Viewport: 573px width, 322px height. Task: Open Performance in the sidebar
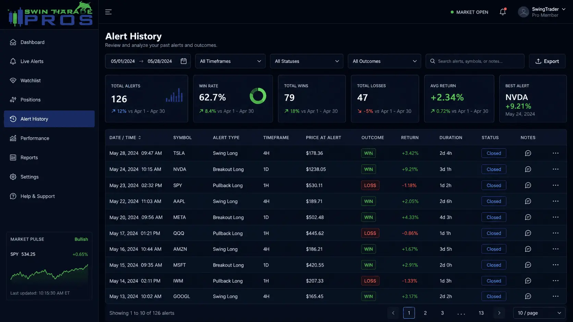point(49,138)
